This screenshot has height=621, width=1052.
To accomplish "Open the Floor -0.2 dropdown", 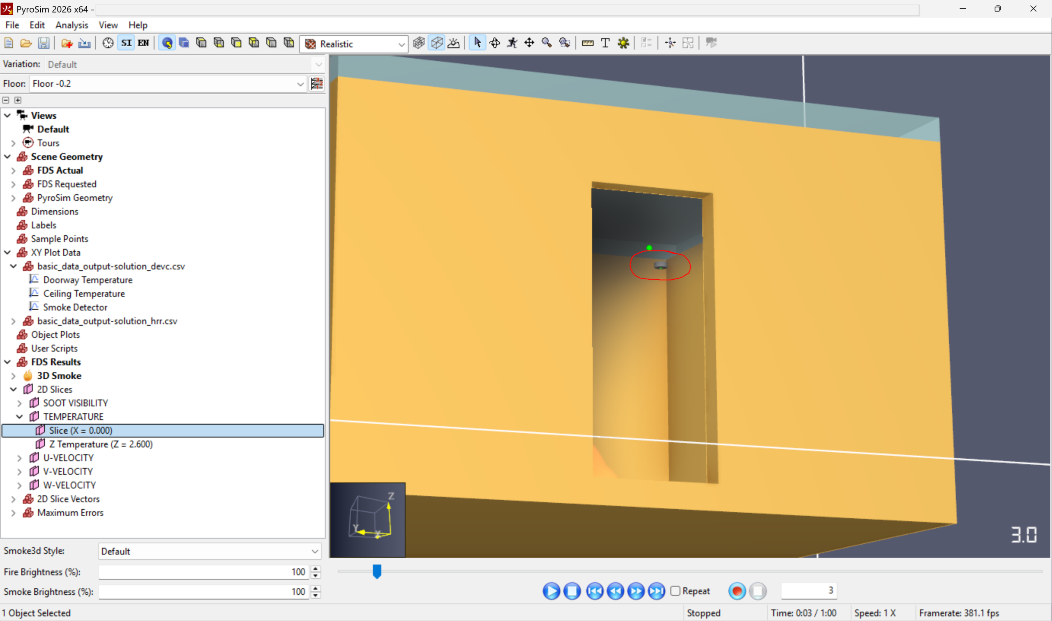I will (x=168, y=84).
